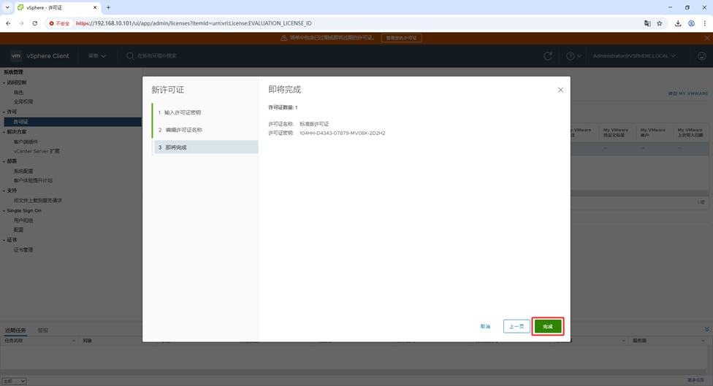The height and width of the screenshot is (386, 713).
Task: Open the 全部 filter dropdown at bottom
Action: coord(14,381)
